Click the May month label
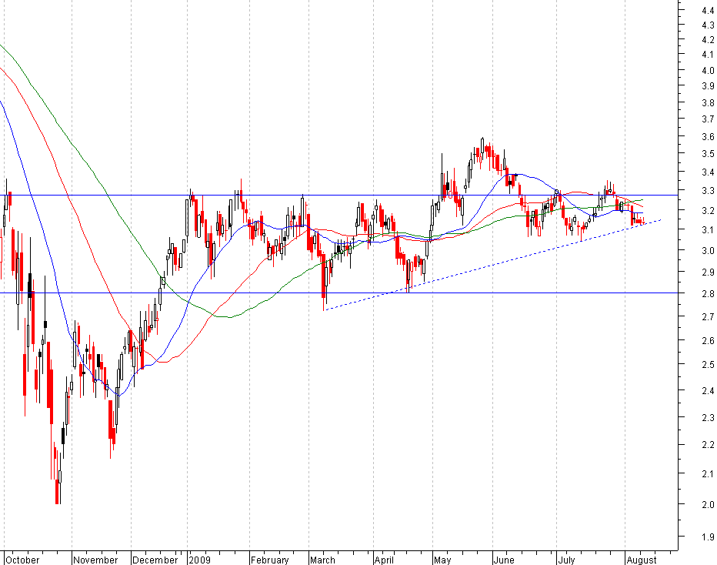 click(x=442, y=560)
